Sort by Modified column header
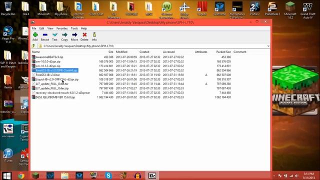 121,52
